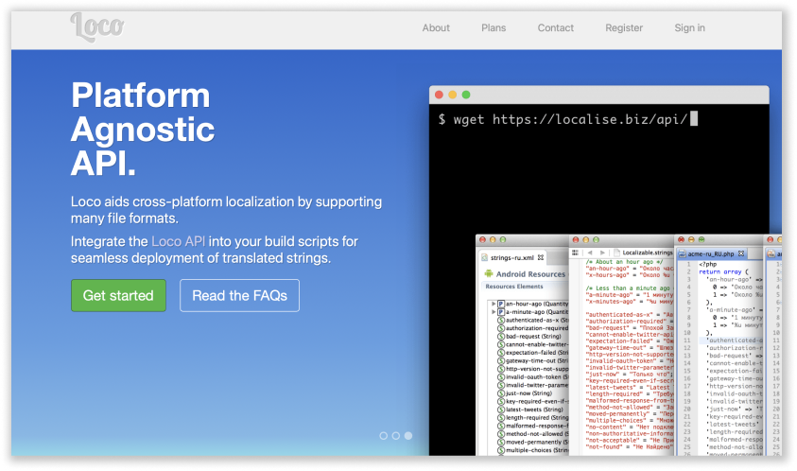Select the acme-ru_RU.php tab in the PHP window
Viewport: 797px width, 471px height.
711,253
